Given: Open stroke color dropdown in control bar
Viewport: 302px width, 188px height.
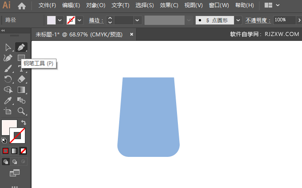Looking at the screenshot, I should pos(79,20).
